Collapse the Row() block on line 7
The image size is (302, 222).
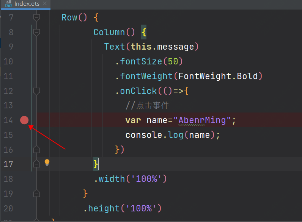tap(36, 17)
